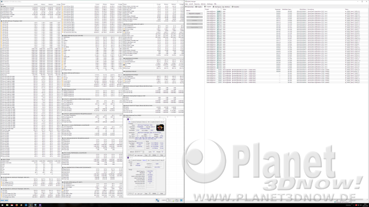This screenshot has height=207, width=369.
Task: Select Bench tab in upper CPU-Z window
Action: click(158, 122)
